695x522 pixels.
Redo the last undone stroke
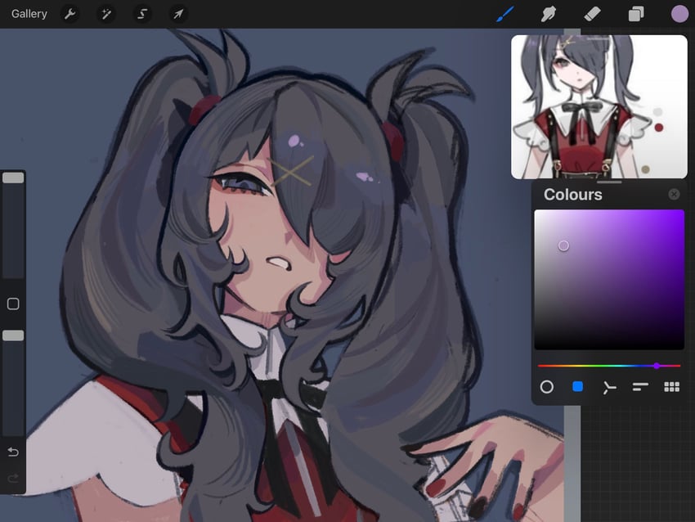click(x=13, y=478)
